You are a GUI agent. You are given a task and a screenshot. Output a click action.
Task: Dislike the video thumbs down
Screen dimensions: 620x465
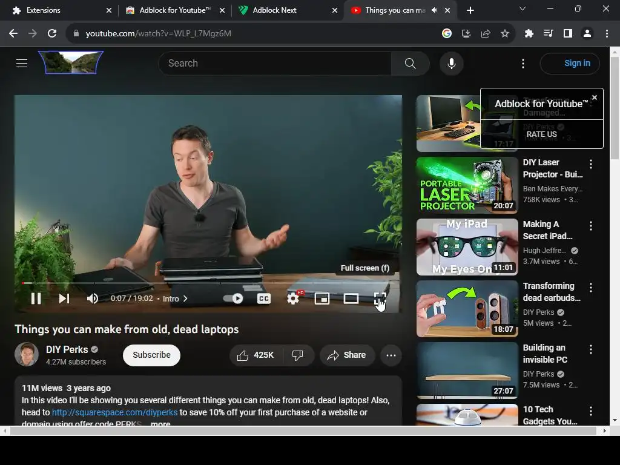(298, 355)
